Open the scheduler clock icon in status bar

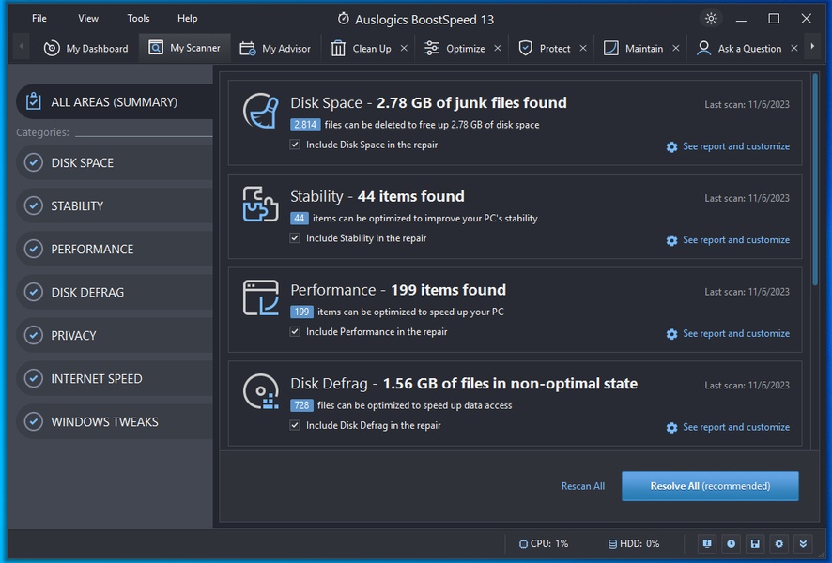click(x=731, y=543)
